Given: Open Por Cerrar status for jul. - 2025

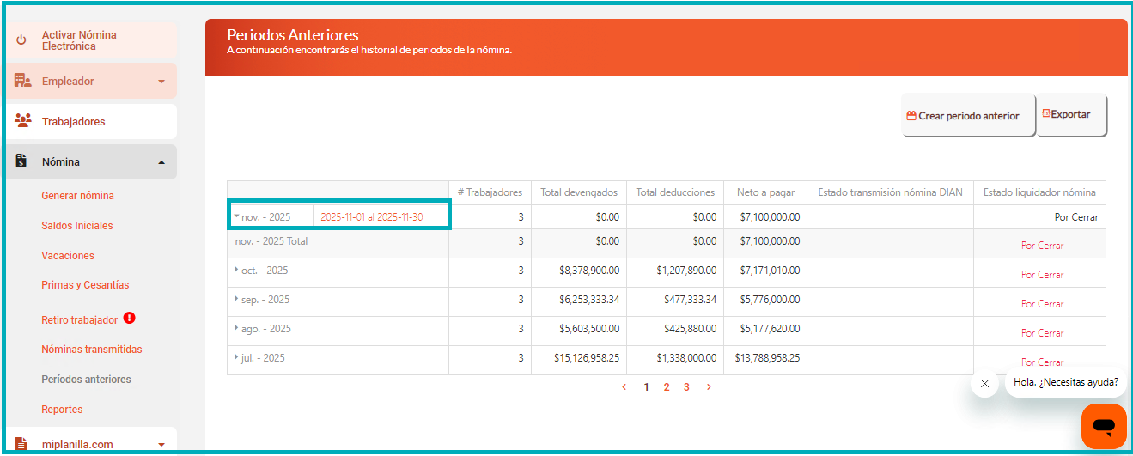Looking at the screenshot, I should tap(1042, 362).
